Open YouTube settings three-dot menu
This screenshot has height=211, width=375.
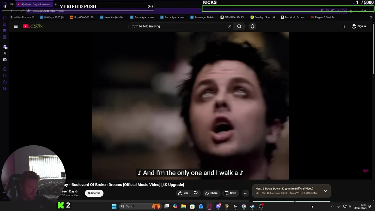344,26
